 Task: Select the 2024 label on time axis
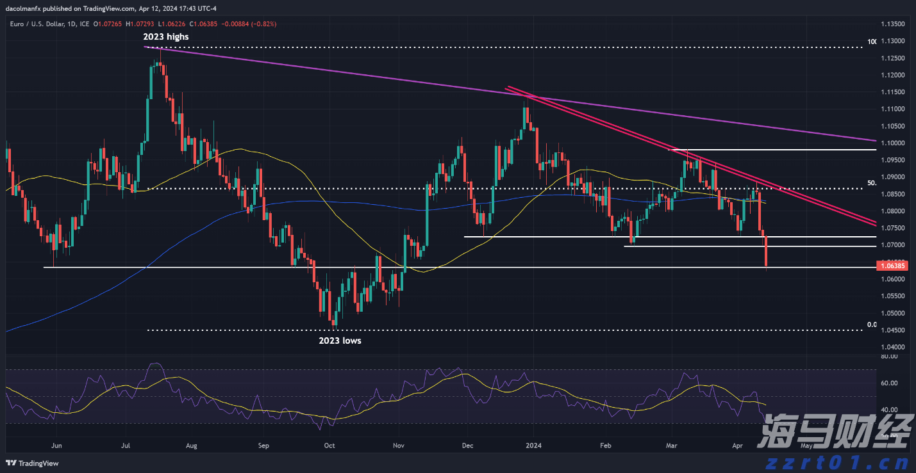pos(533,444)
